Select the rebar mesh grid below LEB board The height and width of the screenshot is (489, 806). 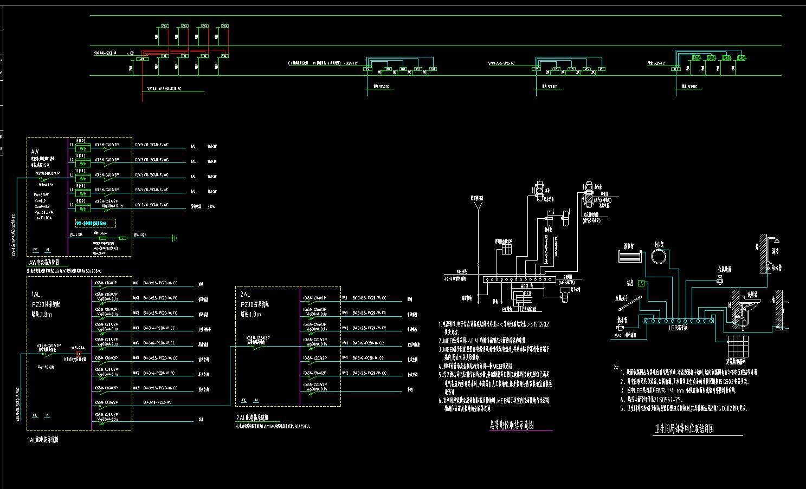(738, 345)
